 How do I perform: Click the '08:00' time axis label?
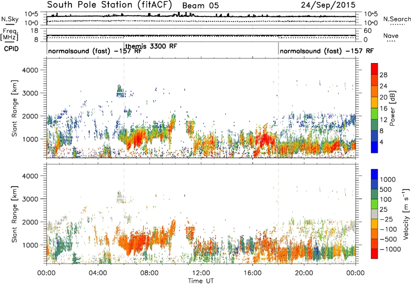coord(150,273)
